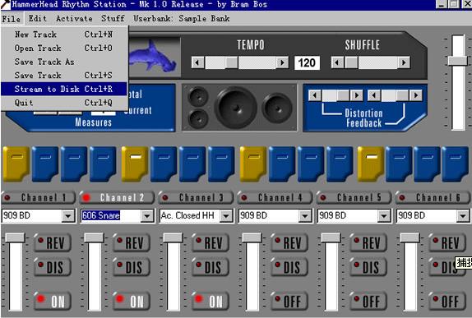Turn off Channel 3 ON button
Screen dimensions: 472x318
[x=211, y=301]
